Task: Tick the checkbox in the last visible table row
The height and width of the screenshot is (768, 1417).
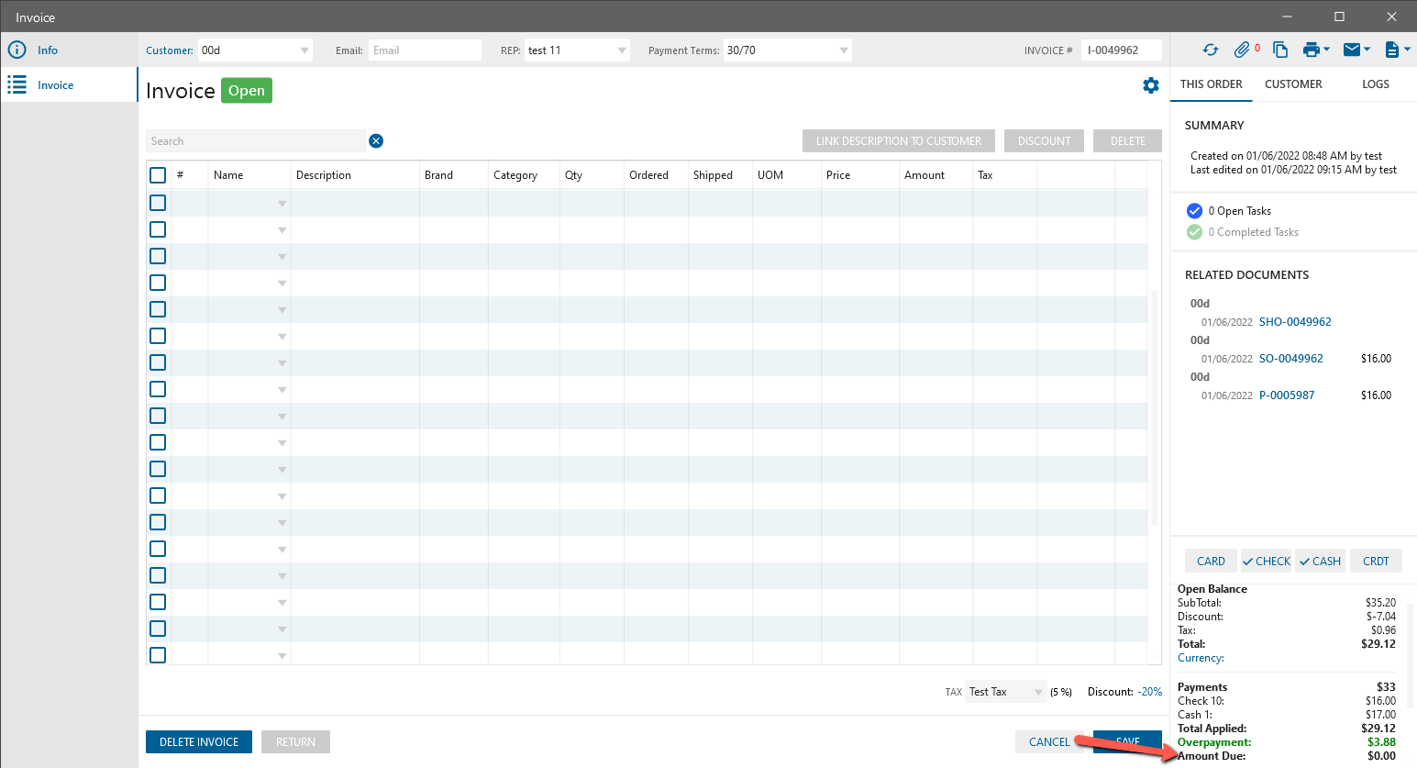Action: pos(158,655)
